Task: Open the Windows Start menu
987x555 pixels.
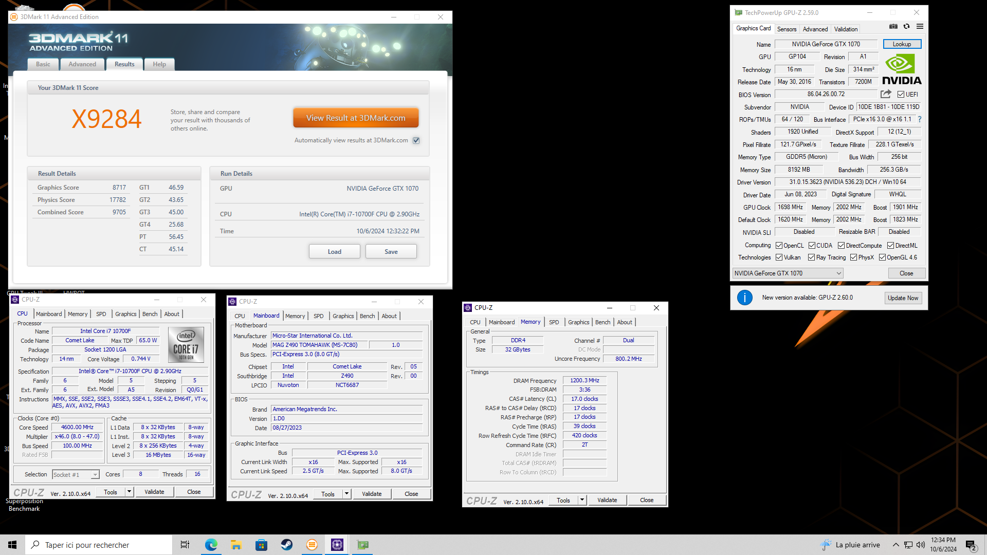Action: point(12,545)
